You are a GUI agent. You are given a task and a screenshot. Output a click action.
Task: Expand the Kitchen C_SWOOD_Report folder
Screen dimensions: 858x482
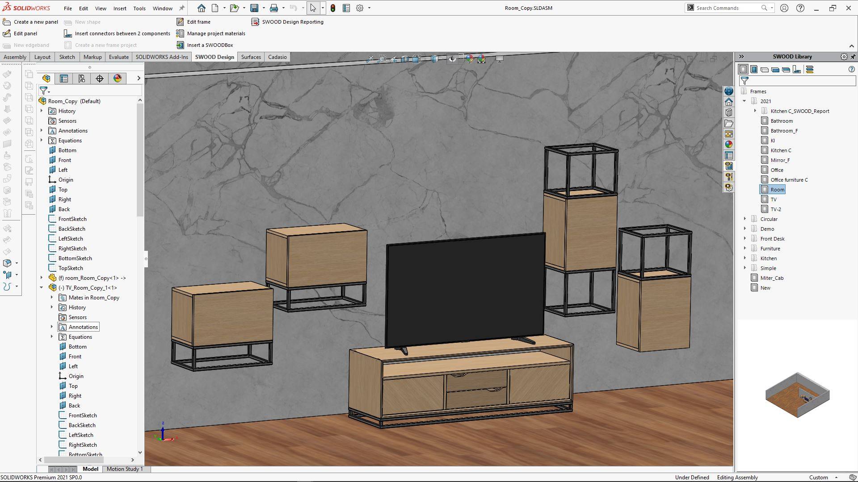tap(755, 111)
